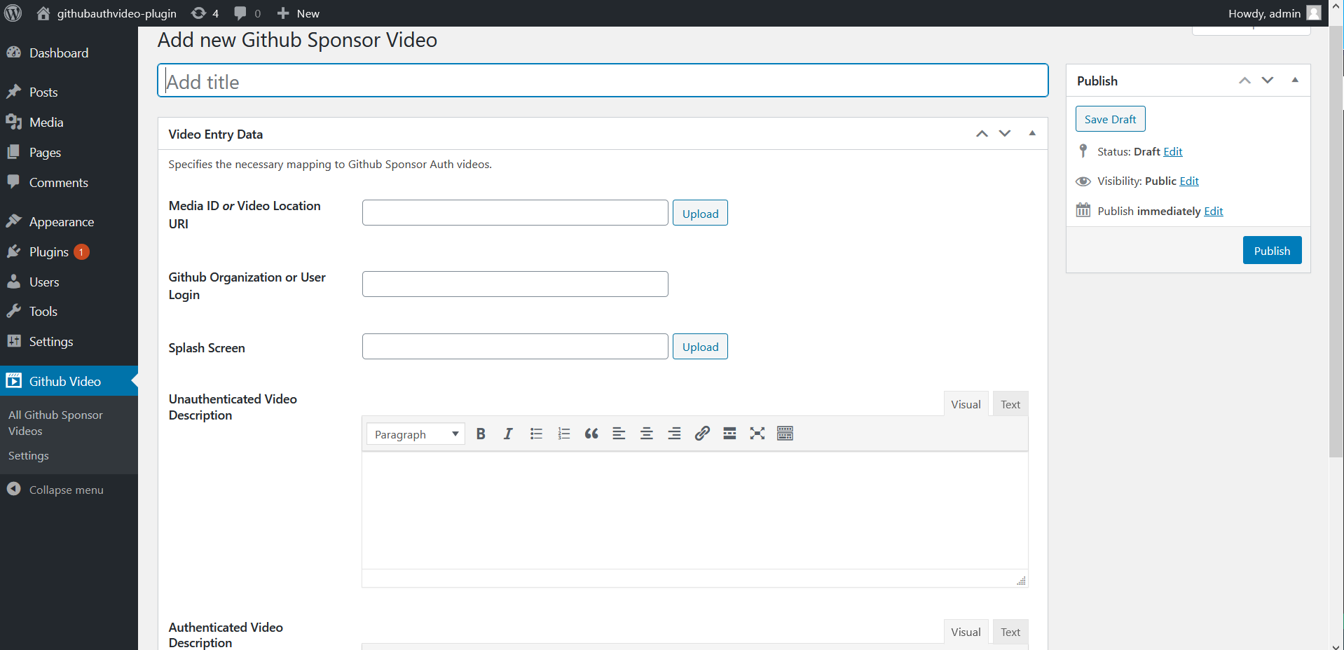This screenshot has width=1344, height=650.
Task: Focus the Splash Screen input field
Action: click(515, 347)
